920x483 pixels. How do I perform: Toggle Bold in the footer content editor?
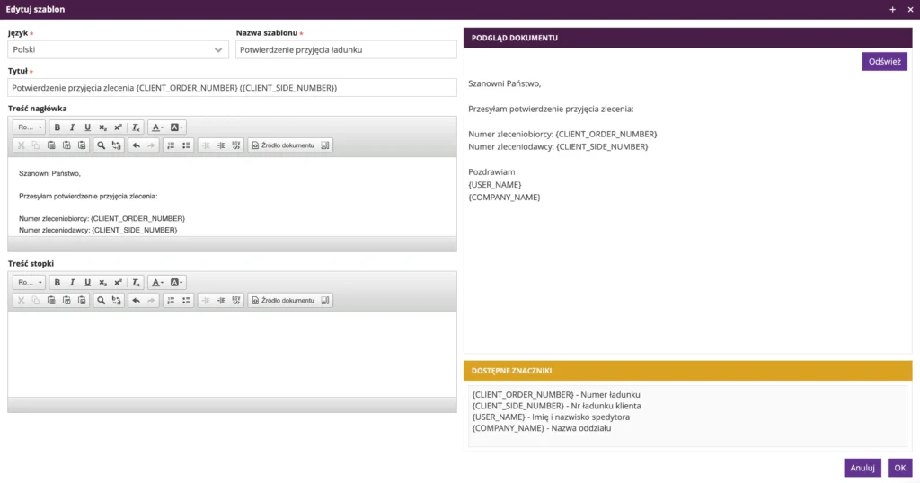(x=57, y=283)
